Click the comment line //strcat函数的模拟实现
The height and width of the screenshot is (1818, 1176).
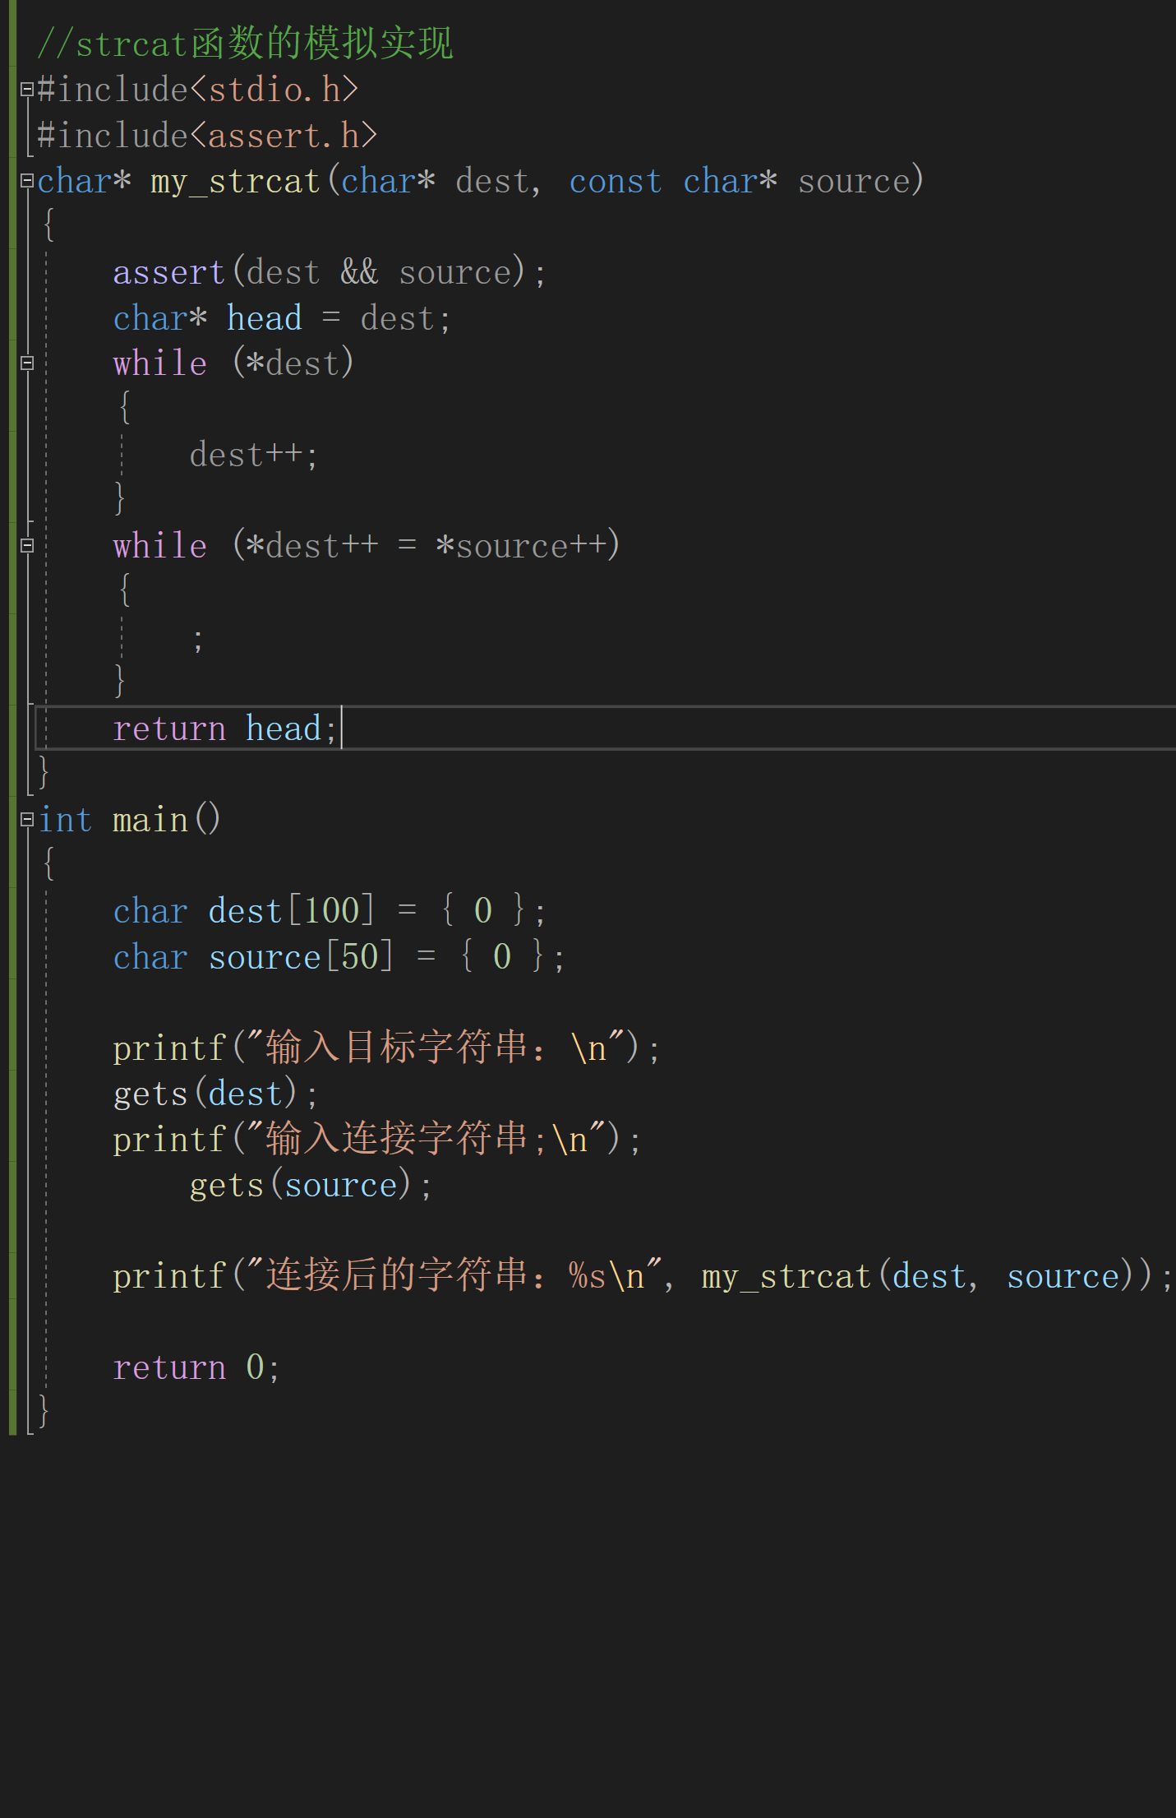[x=245, y=43]
